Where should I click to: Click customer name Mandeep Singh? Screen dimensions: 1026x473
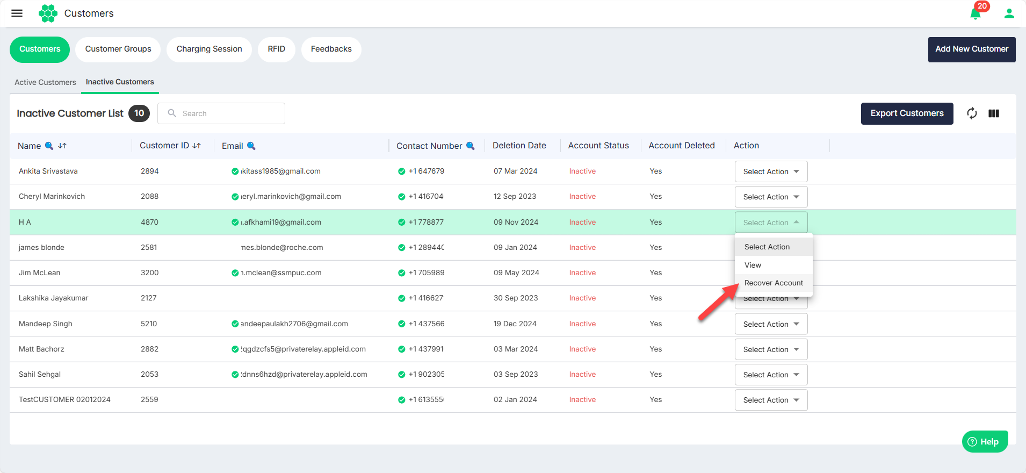46,324
